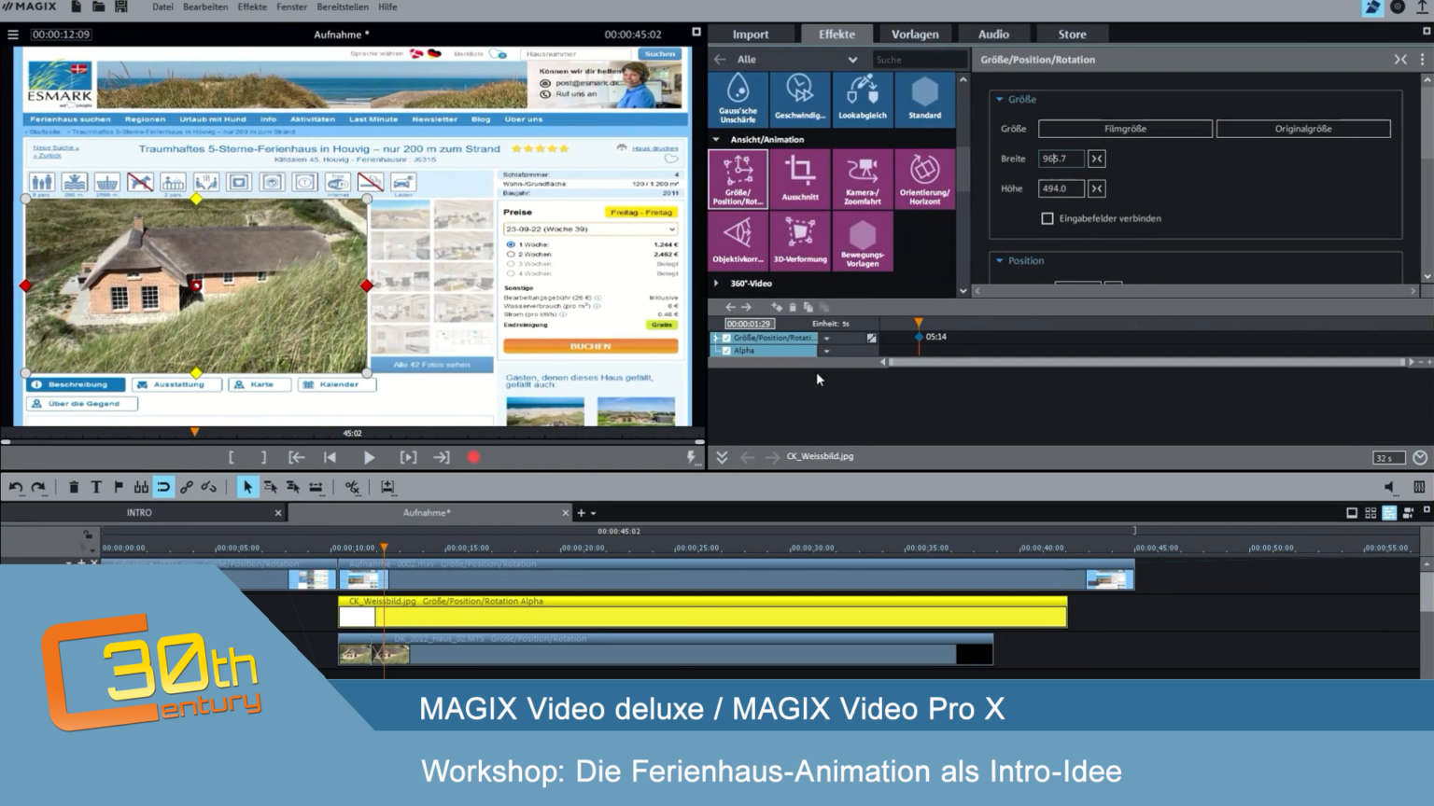
Task: Open the Gauss'sche Unschärfe effect
Action: point(738,98)
